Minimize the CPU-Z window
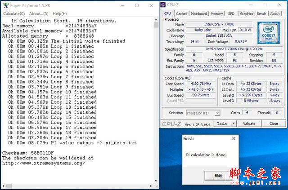 click(251, 5)
